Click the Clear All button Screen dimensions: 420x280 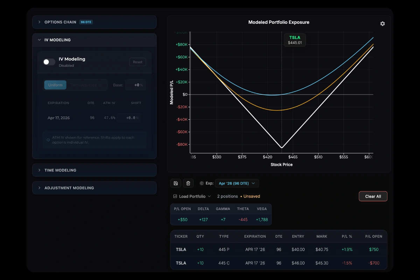[373, 196]
